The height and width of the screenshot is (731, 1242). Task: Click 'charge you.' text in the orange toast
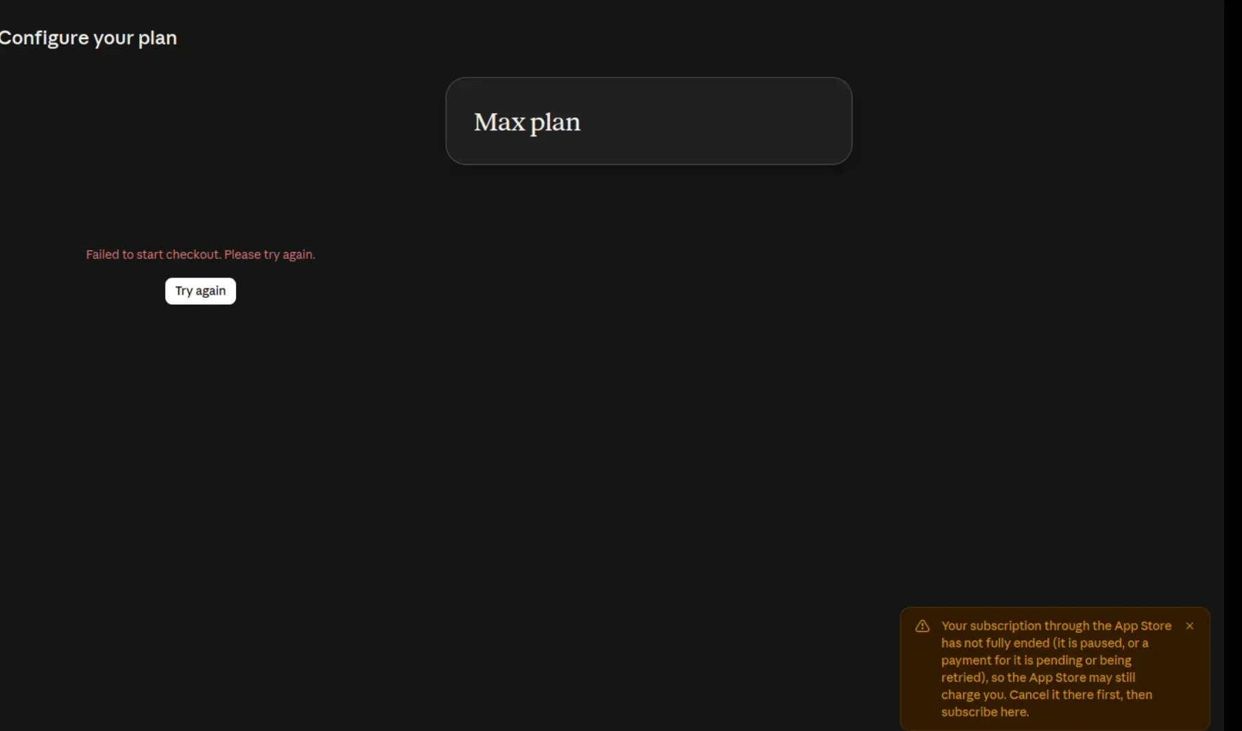pos(972,695)
